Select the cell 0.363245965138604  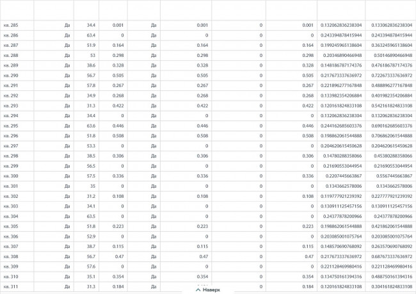[x=392, y=45]
